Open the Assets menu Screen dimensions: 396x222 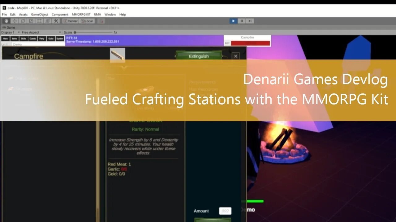23,14
